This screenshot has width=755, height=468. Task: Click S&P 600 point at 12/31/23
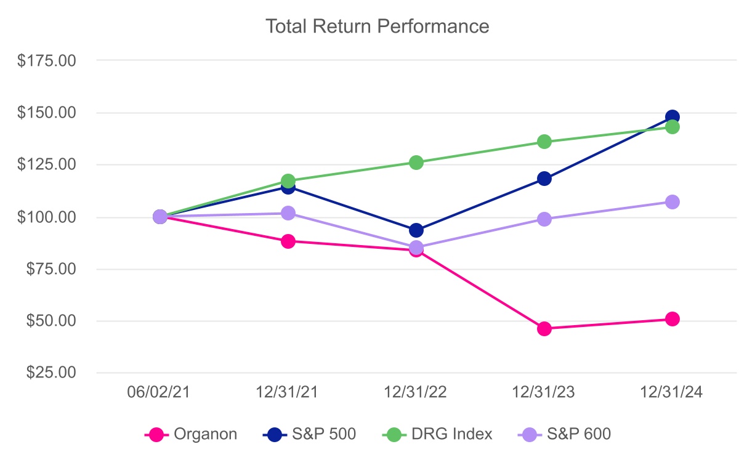point(544,219)
